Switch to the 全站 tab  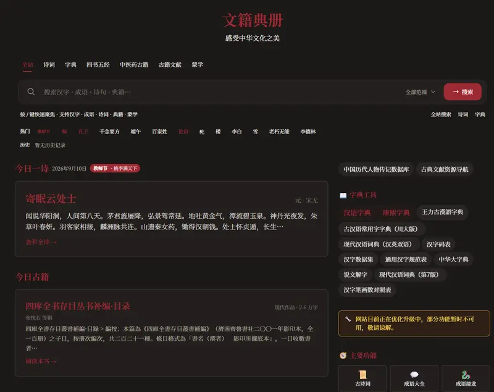point(27,65)
